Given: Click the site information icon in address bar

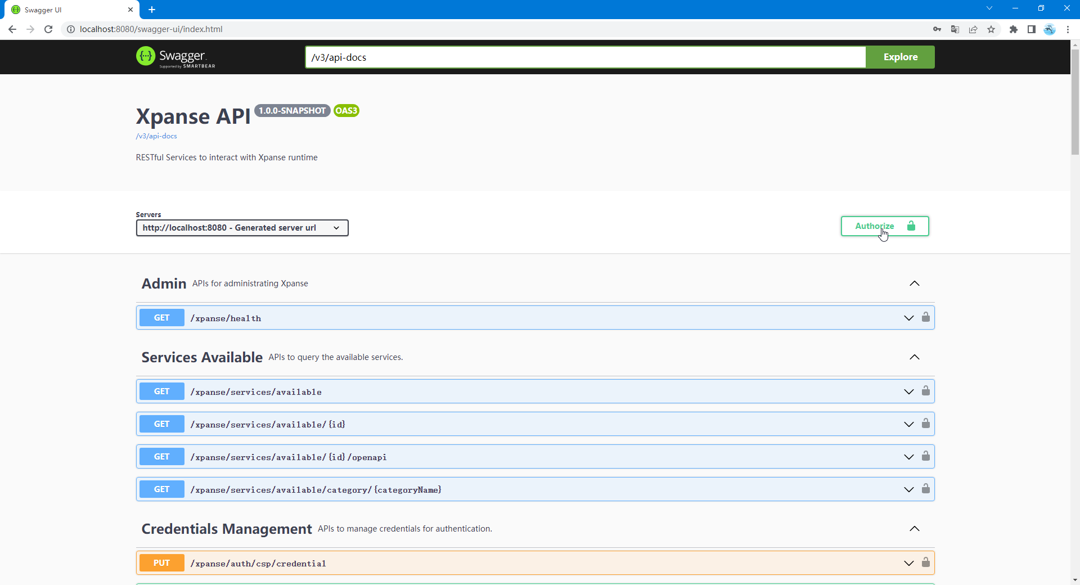Looking at the screenshot, I should [71, 29].
